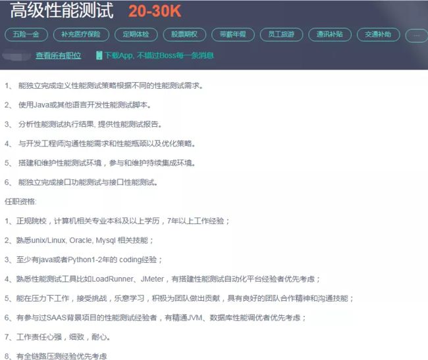428x360 pixels.
Task: Click the line mentioning LoadRunner、JMeter
Action: point(162,279)
